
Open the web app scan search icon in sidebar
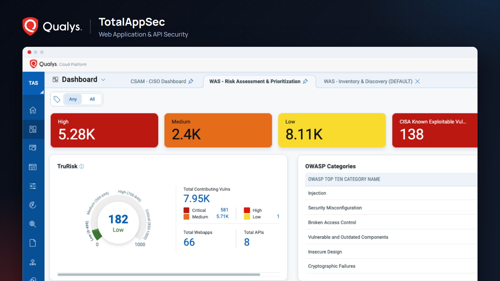pyautogui.click(x=33, y=148)
